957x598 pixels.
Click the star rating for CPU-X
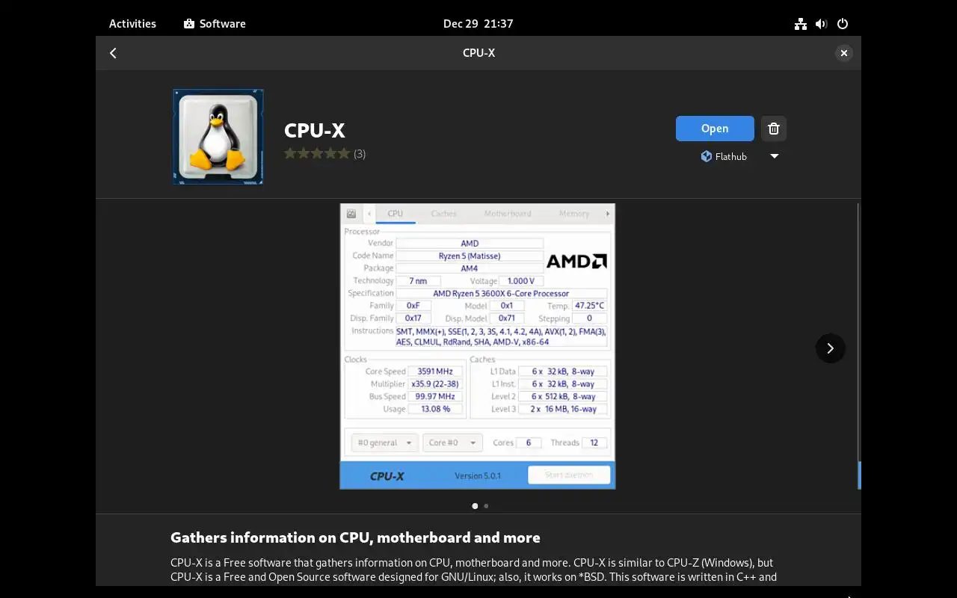pos(317,154)
